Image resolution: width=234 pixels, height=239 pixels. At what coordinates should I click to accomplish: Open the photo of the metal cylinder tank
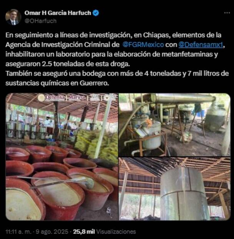pyautogui.click(x=174, y=189)
